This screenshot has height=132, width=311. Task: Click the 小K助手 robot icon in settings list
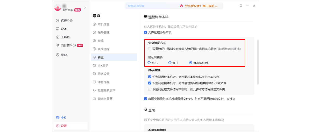94,65
